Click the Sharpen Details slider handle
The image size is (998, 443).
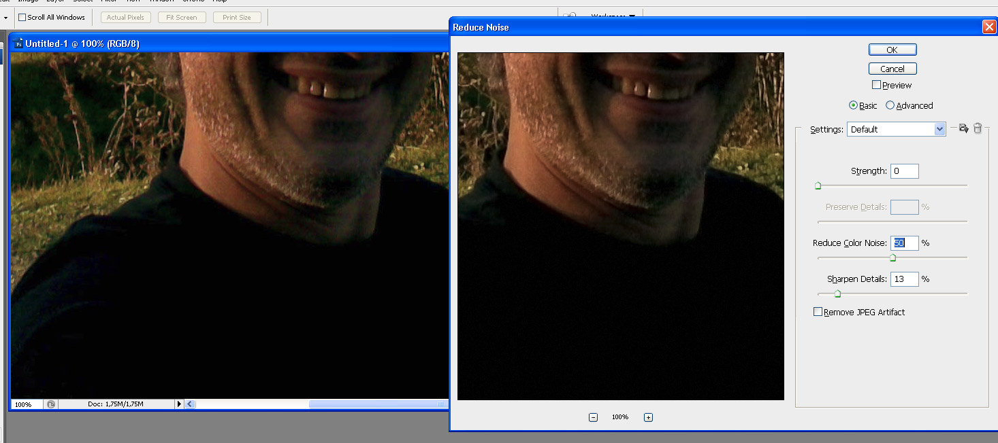tap(837, 294)
